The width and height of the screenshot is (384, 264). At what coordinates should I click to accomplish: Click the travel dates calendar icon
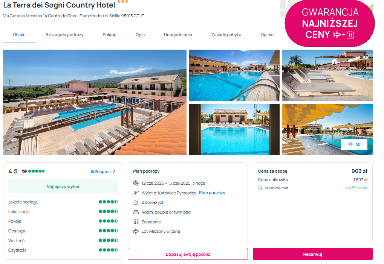[x=136, y=183]
